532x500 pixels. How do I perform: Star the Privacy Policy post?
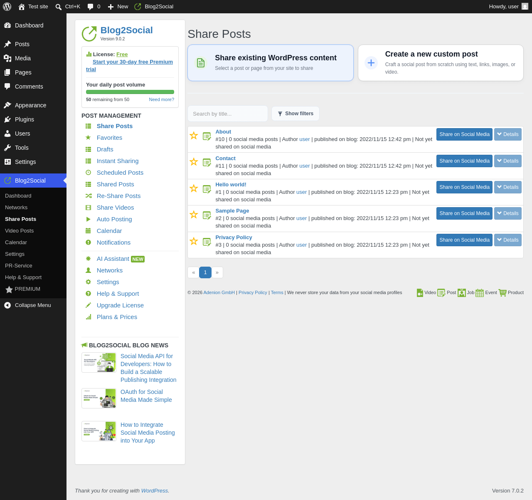pyautogui.click(x=194, y=241)
